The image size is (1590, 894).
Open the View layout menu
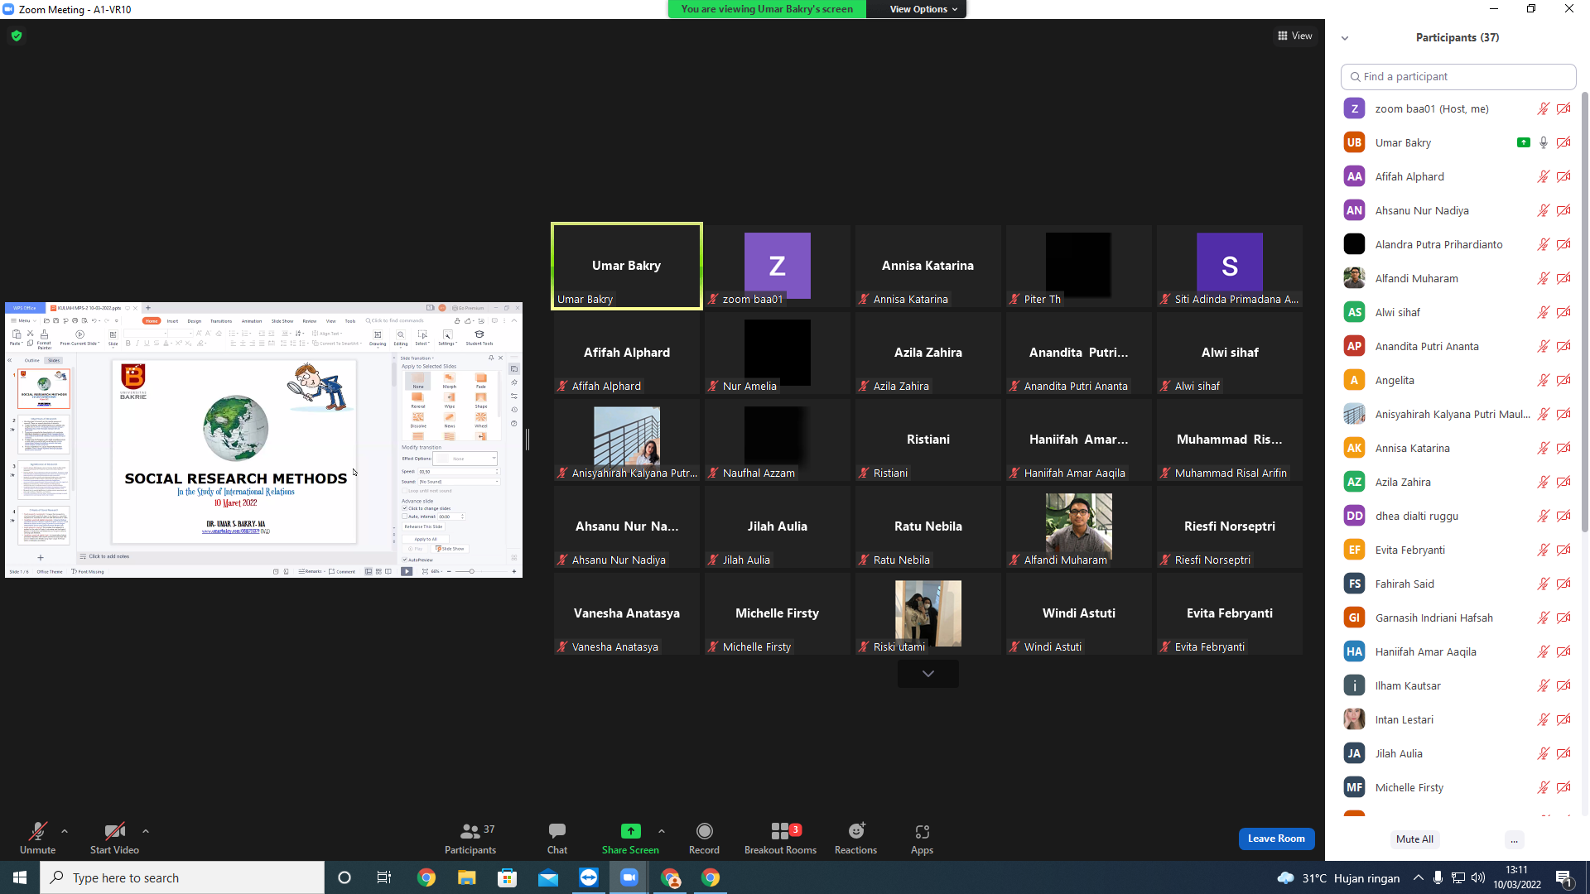pyautogui.click(x=1294, y=36)
